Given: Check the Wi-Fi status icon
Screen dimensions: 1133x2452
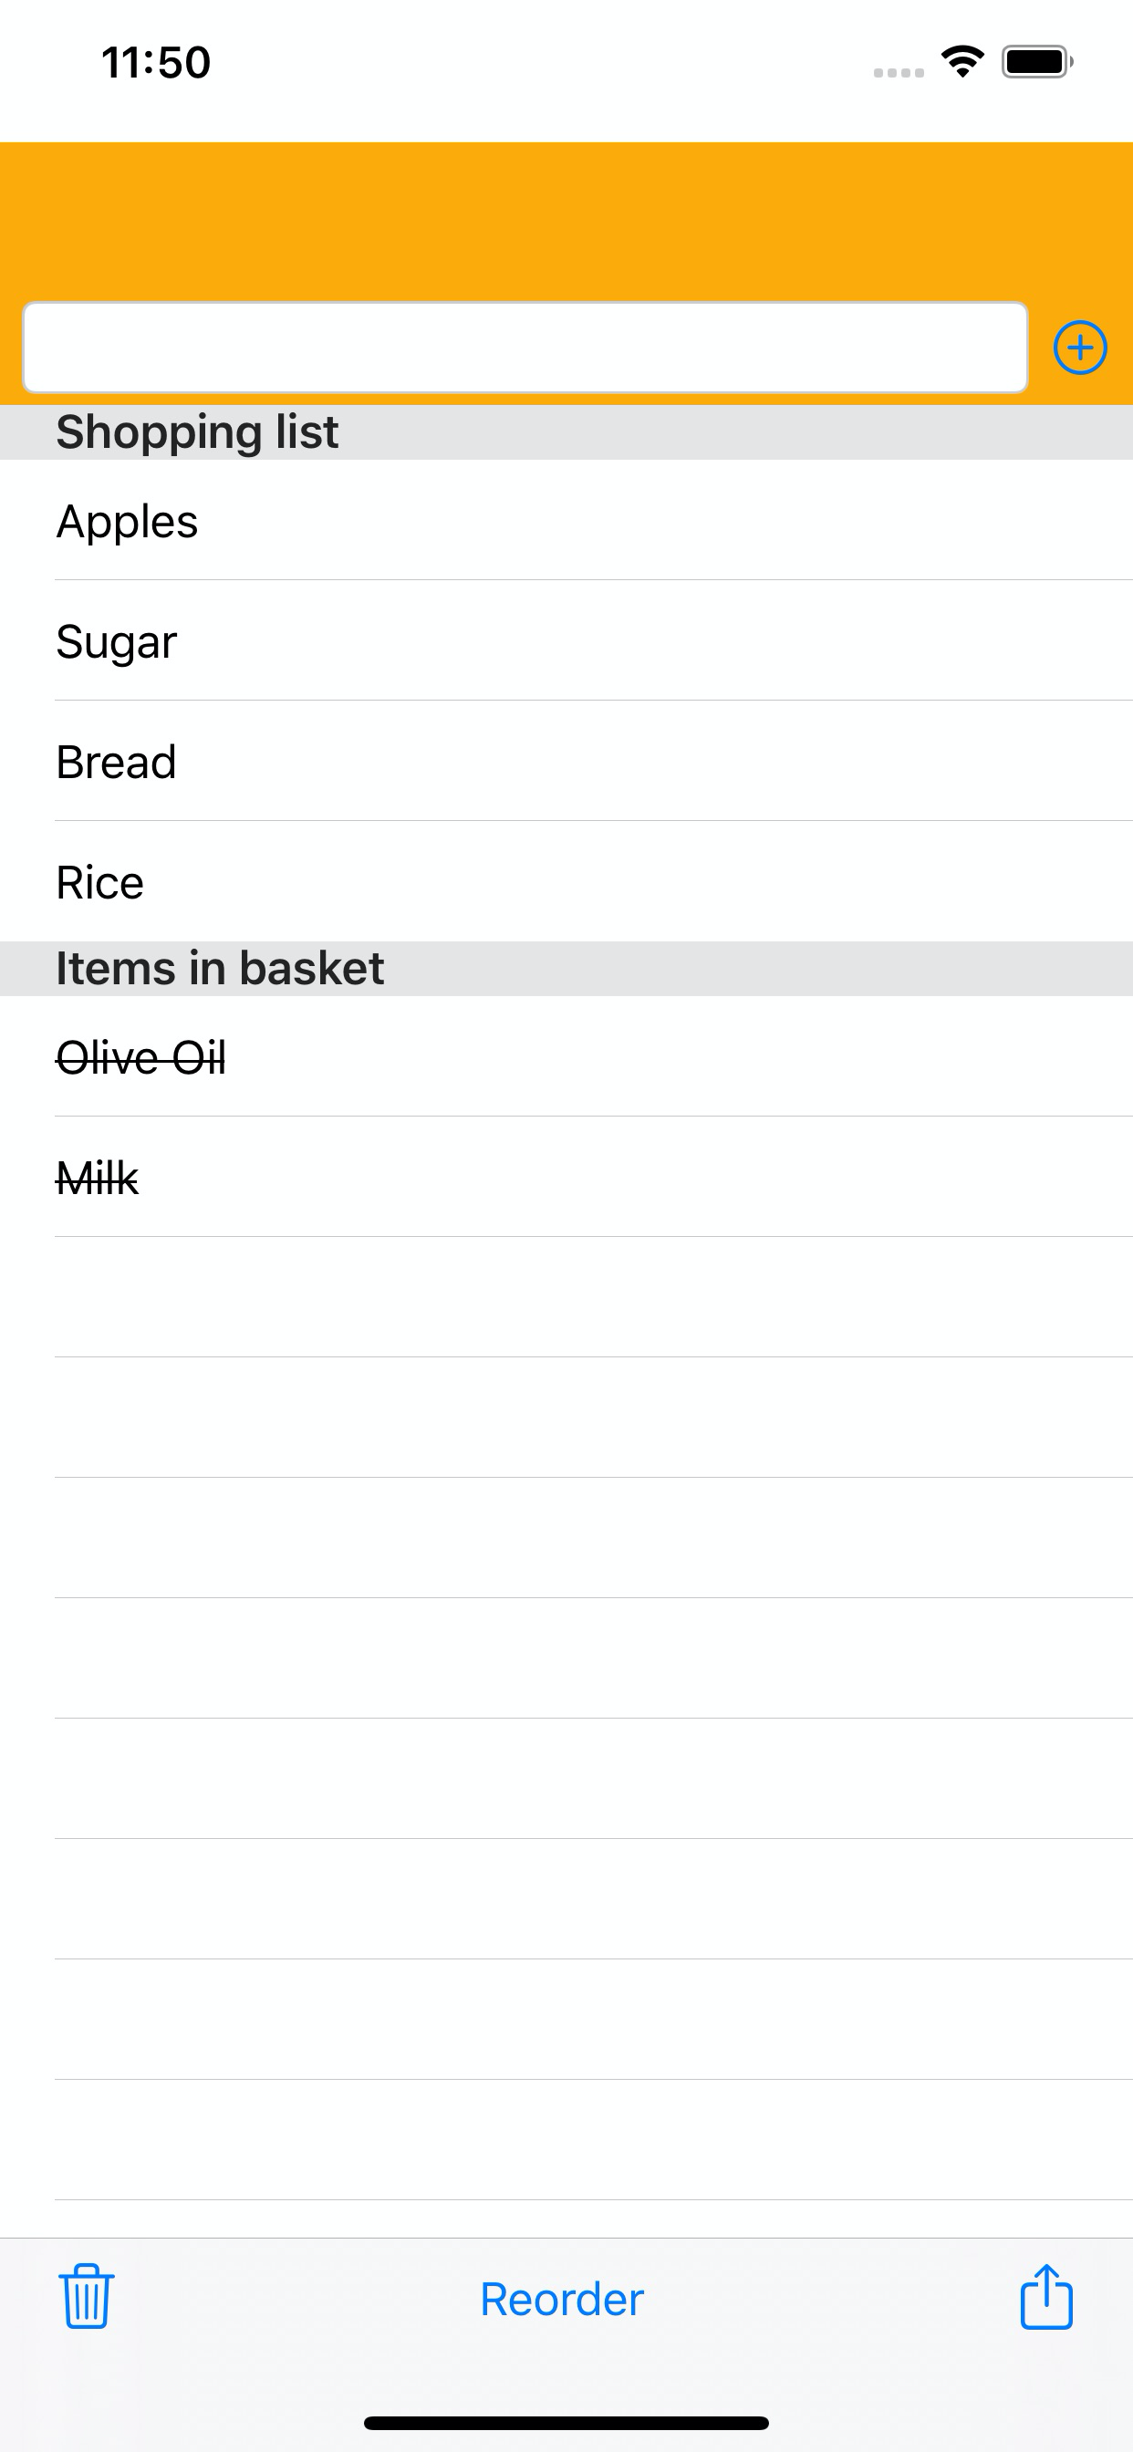Looking at the screenshot, I should [962, 62].
